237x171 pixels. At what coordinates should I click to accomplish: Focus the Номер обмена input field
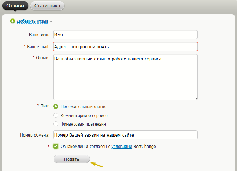tap(125, 135)
